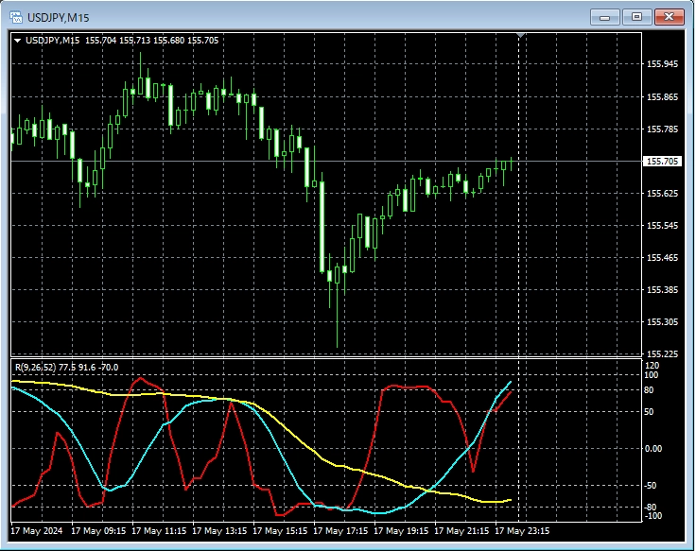Click the current price label 155.705

pos(662,162)
